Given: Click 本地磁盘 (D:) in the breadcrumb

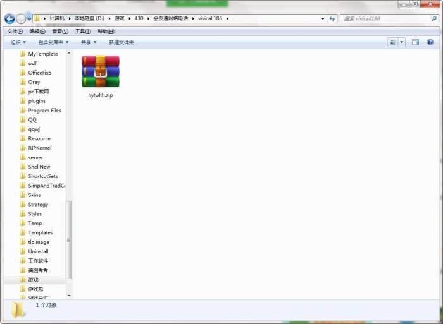Looking at the screenshot, I should point(89,18).
